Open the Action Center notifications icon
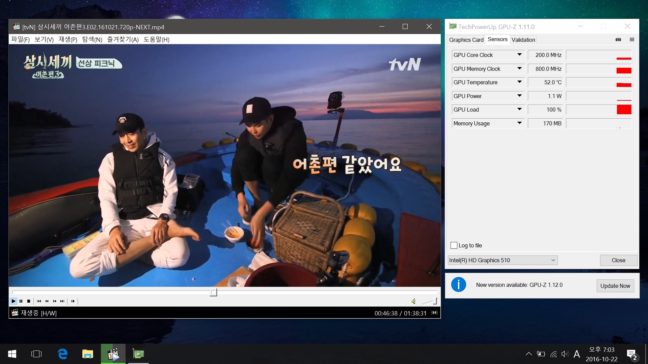The height and width of the screenshot is (364, 648). click(x=632, y=355)
